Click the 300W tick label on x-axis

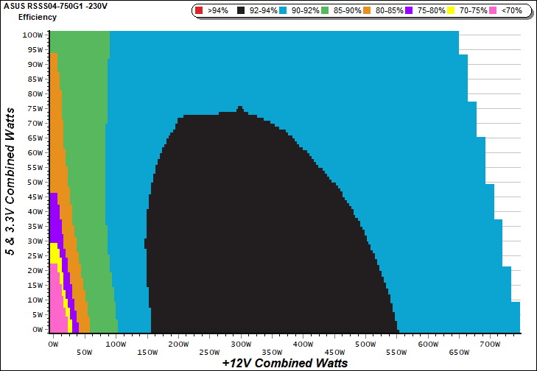tap(242, 344)
